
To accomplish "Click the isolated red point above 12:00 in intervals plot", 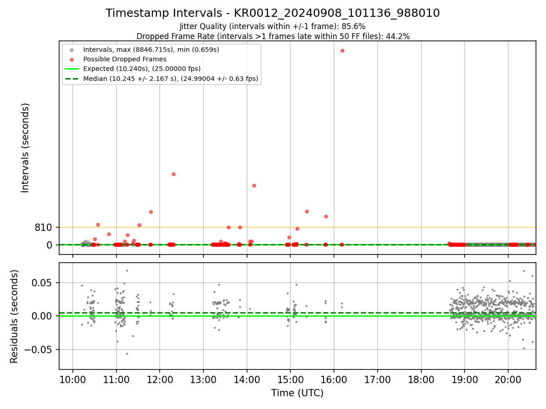I will (173, 174).
